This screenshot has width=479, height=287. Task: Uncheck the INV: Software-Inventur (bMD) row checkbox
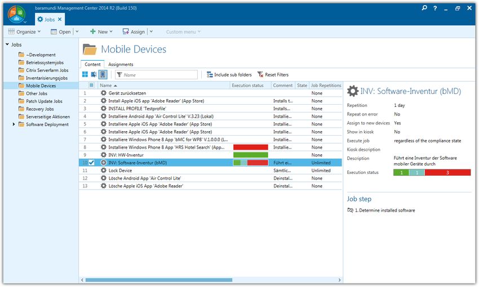coord(91,163)
